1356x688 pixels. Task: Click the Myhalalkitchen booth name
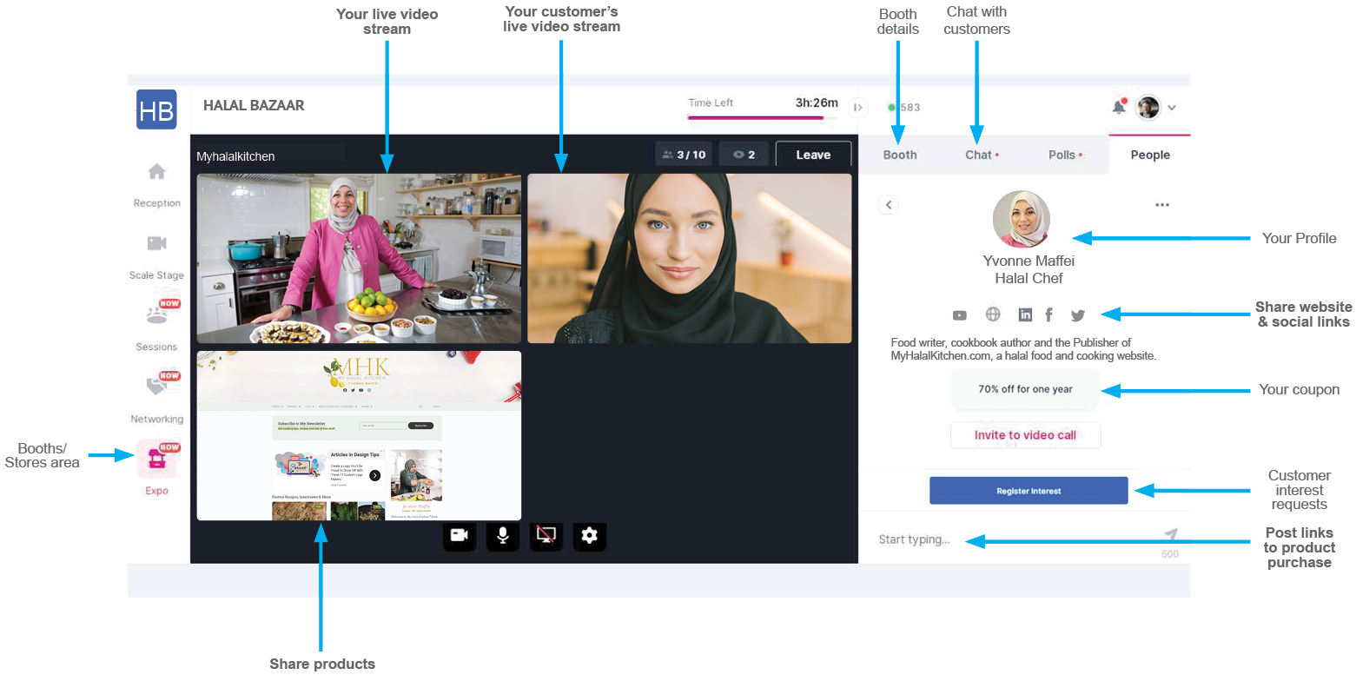click(235, 156)
